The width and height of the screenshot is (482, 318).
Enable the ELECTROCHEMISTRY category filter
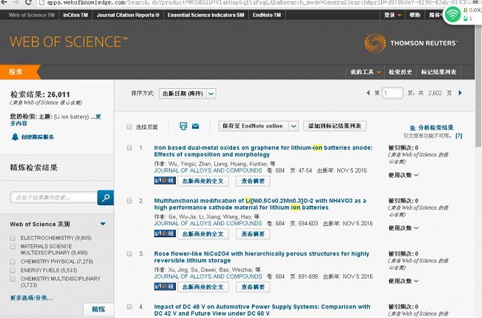(13, 238)
